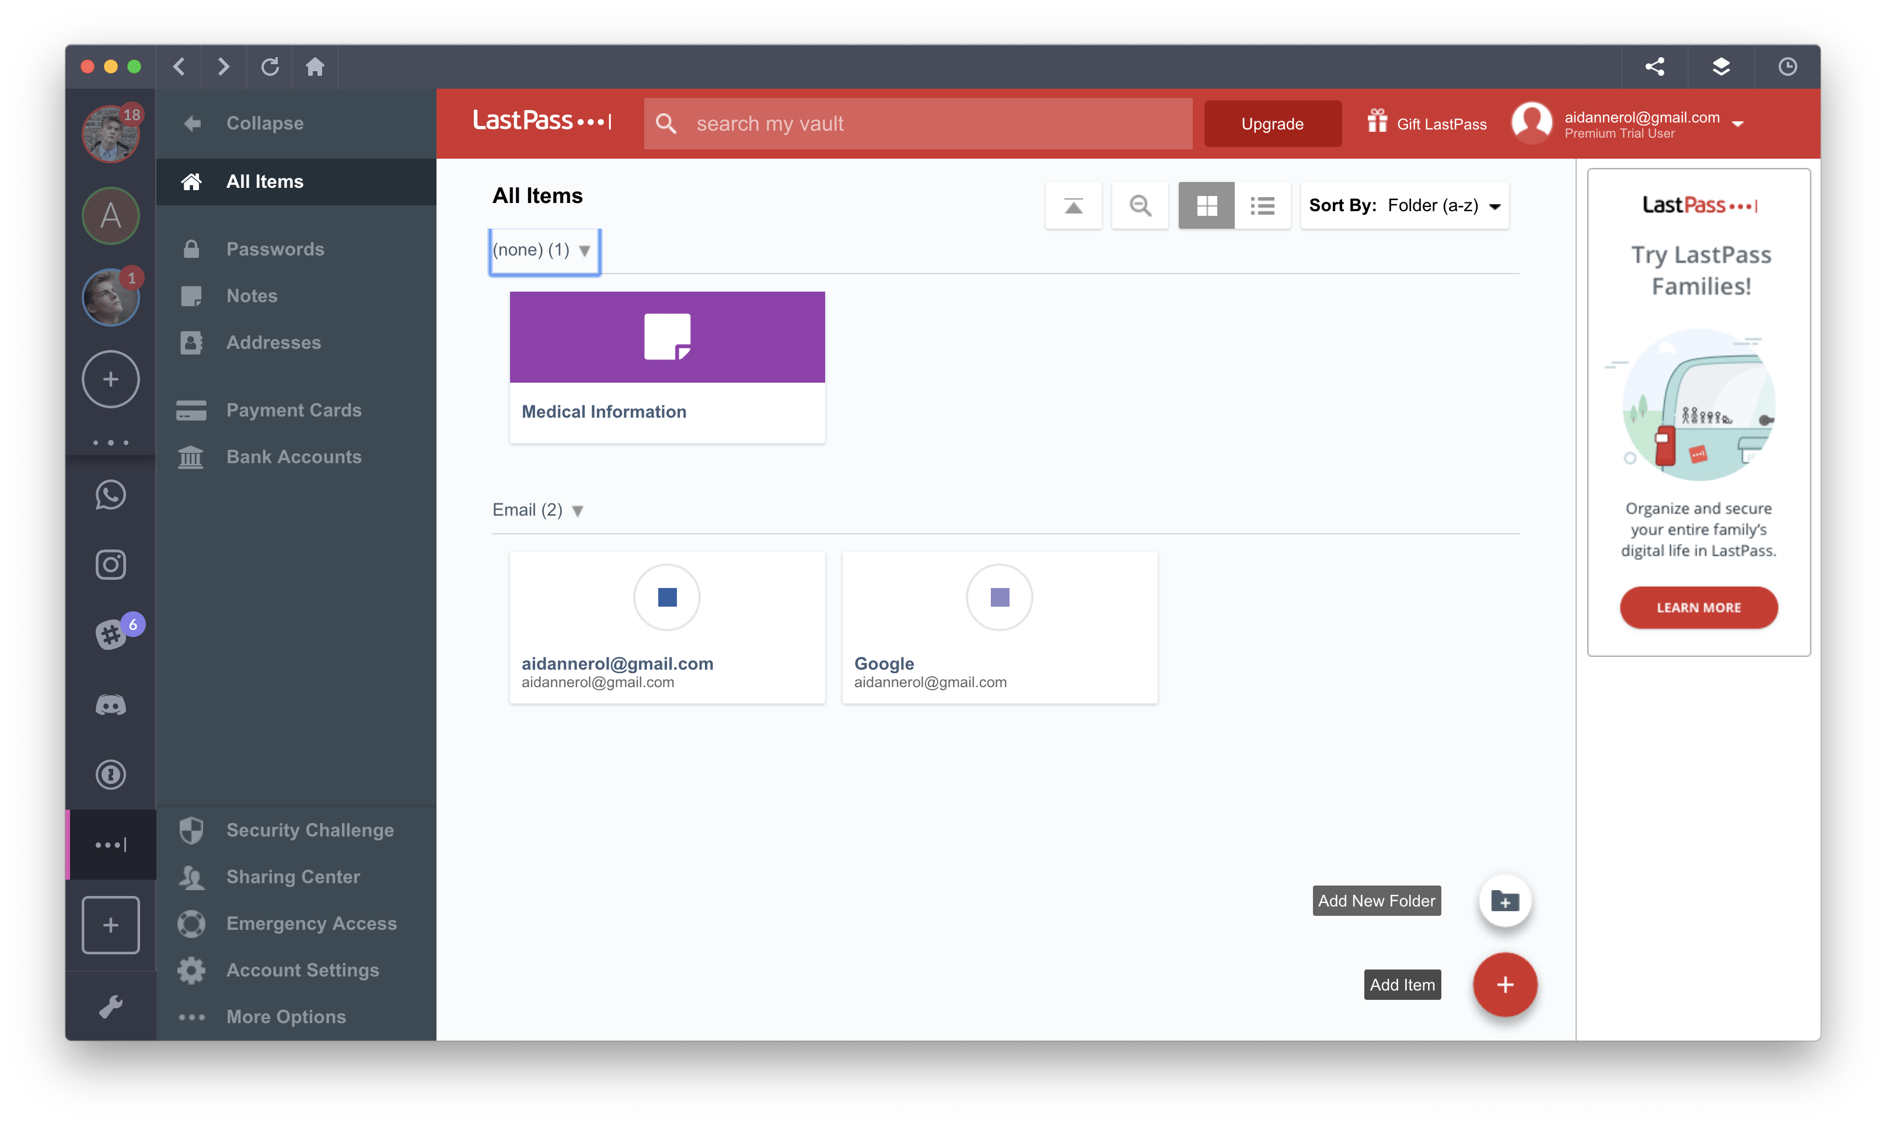This screenshot has width=1886, height=1127.
Task: Click the aidannerol@gmail.com email entry
Action: pyautogui.click(x=666, y=625)
